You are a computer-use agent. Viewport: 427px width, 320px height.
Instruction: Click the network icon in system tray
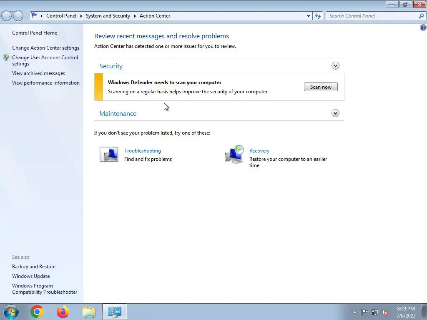point(375,312)
